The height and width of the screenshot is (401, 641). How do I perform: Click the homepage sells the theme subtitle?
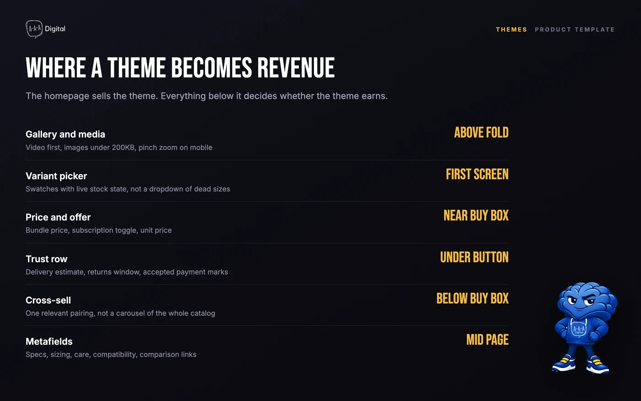click(x=206, y=96)
